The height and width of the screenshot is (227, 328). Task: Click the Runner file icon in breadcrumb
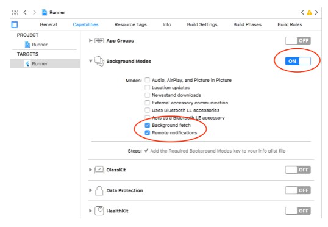45,12
